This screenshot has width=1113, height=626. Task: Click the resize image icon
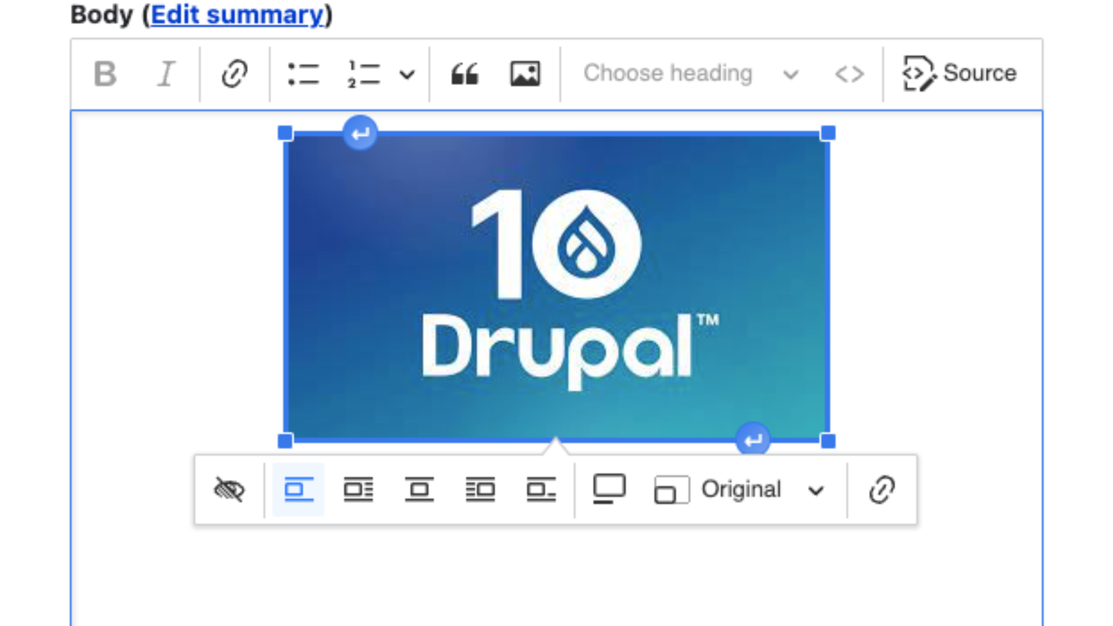pyautogui.click(x=671, y=489)
